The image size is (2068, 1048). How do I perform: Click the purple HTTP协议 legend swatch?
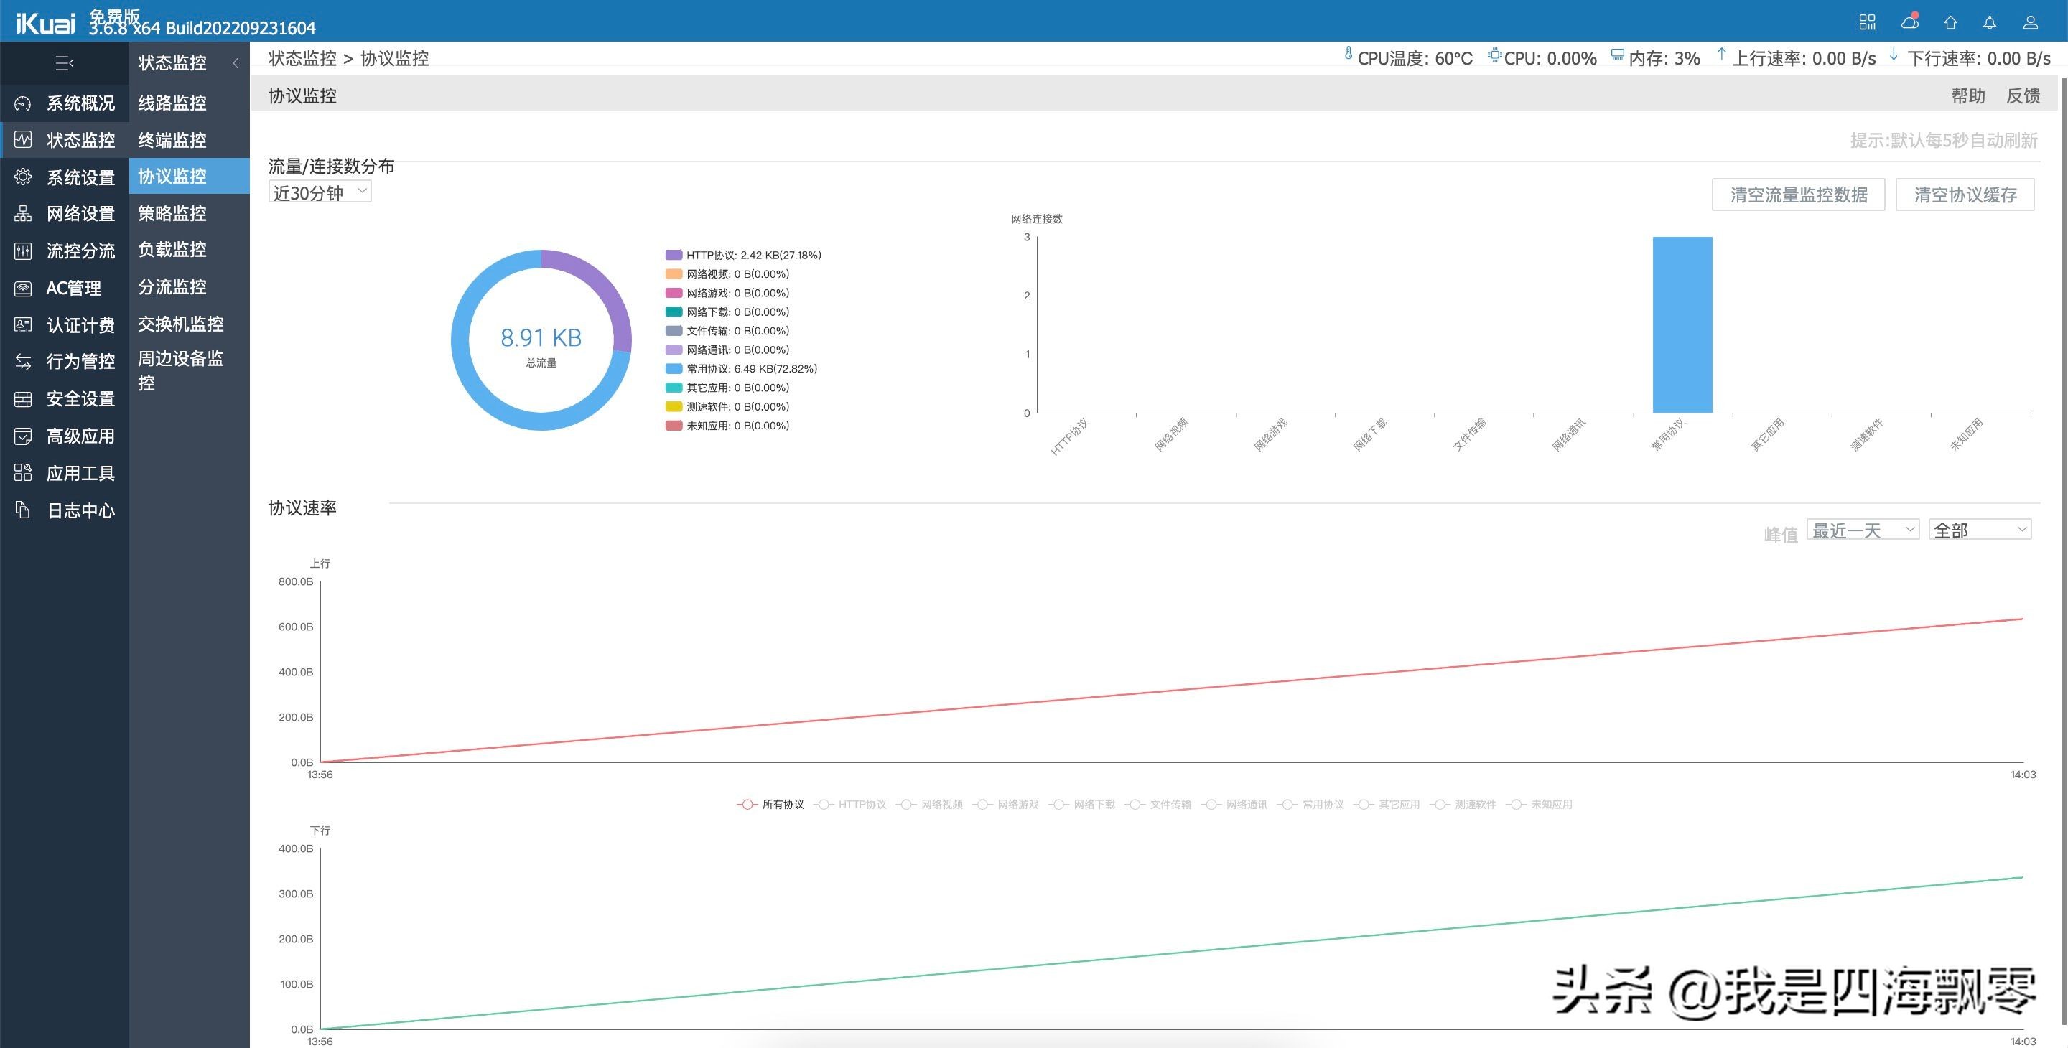click(674, 255)
